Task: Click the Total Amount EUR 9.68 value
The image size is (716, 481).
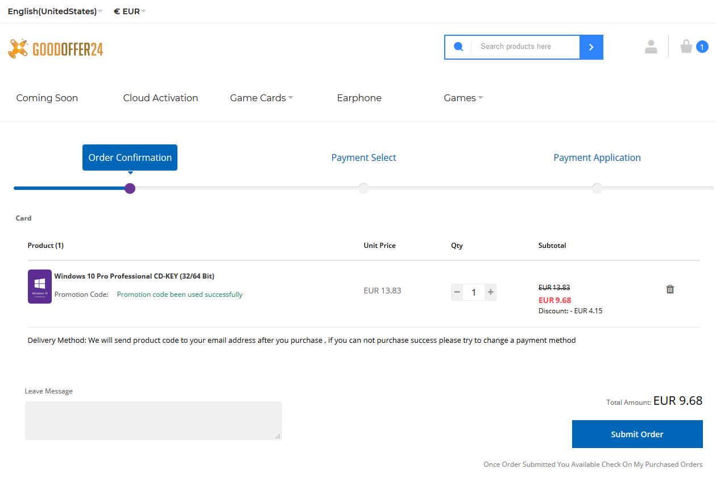Action: click(678, 400)
